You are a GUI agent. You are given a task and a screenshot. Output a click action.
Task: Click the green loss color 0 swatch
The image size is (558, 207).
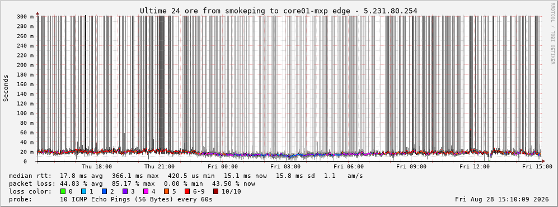63,192
